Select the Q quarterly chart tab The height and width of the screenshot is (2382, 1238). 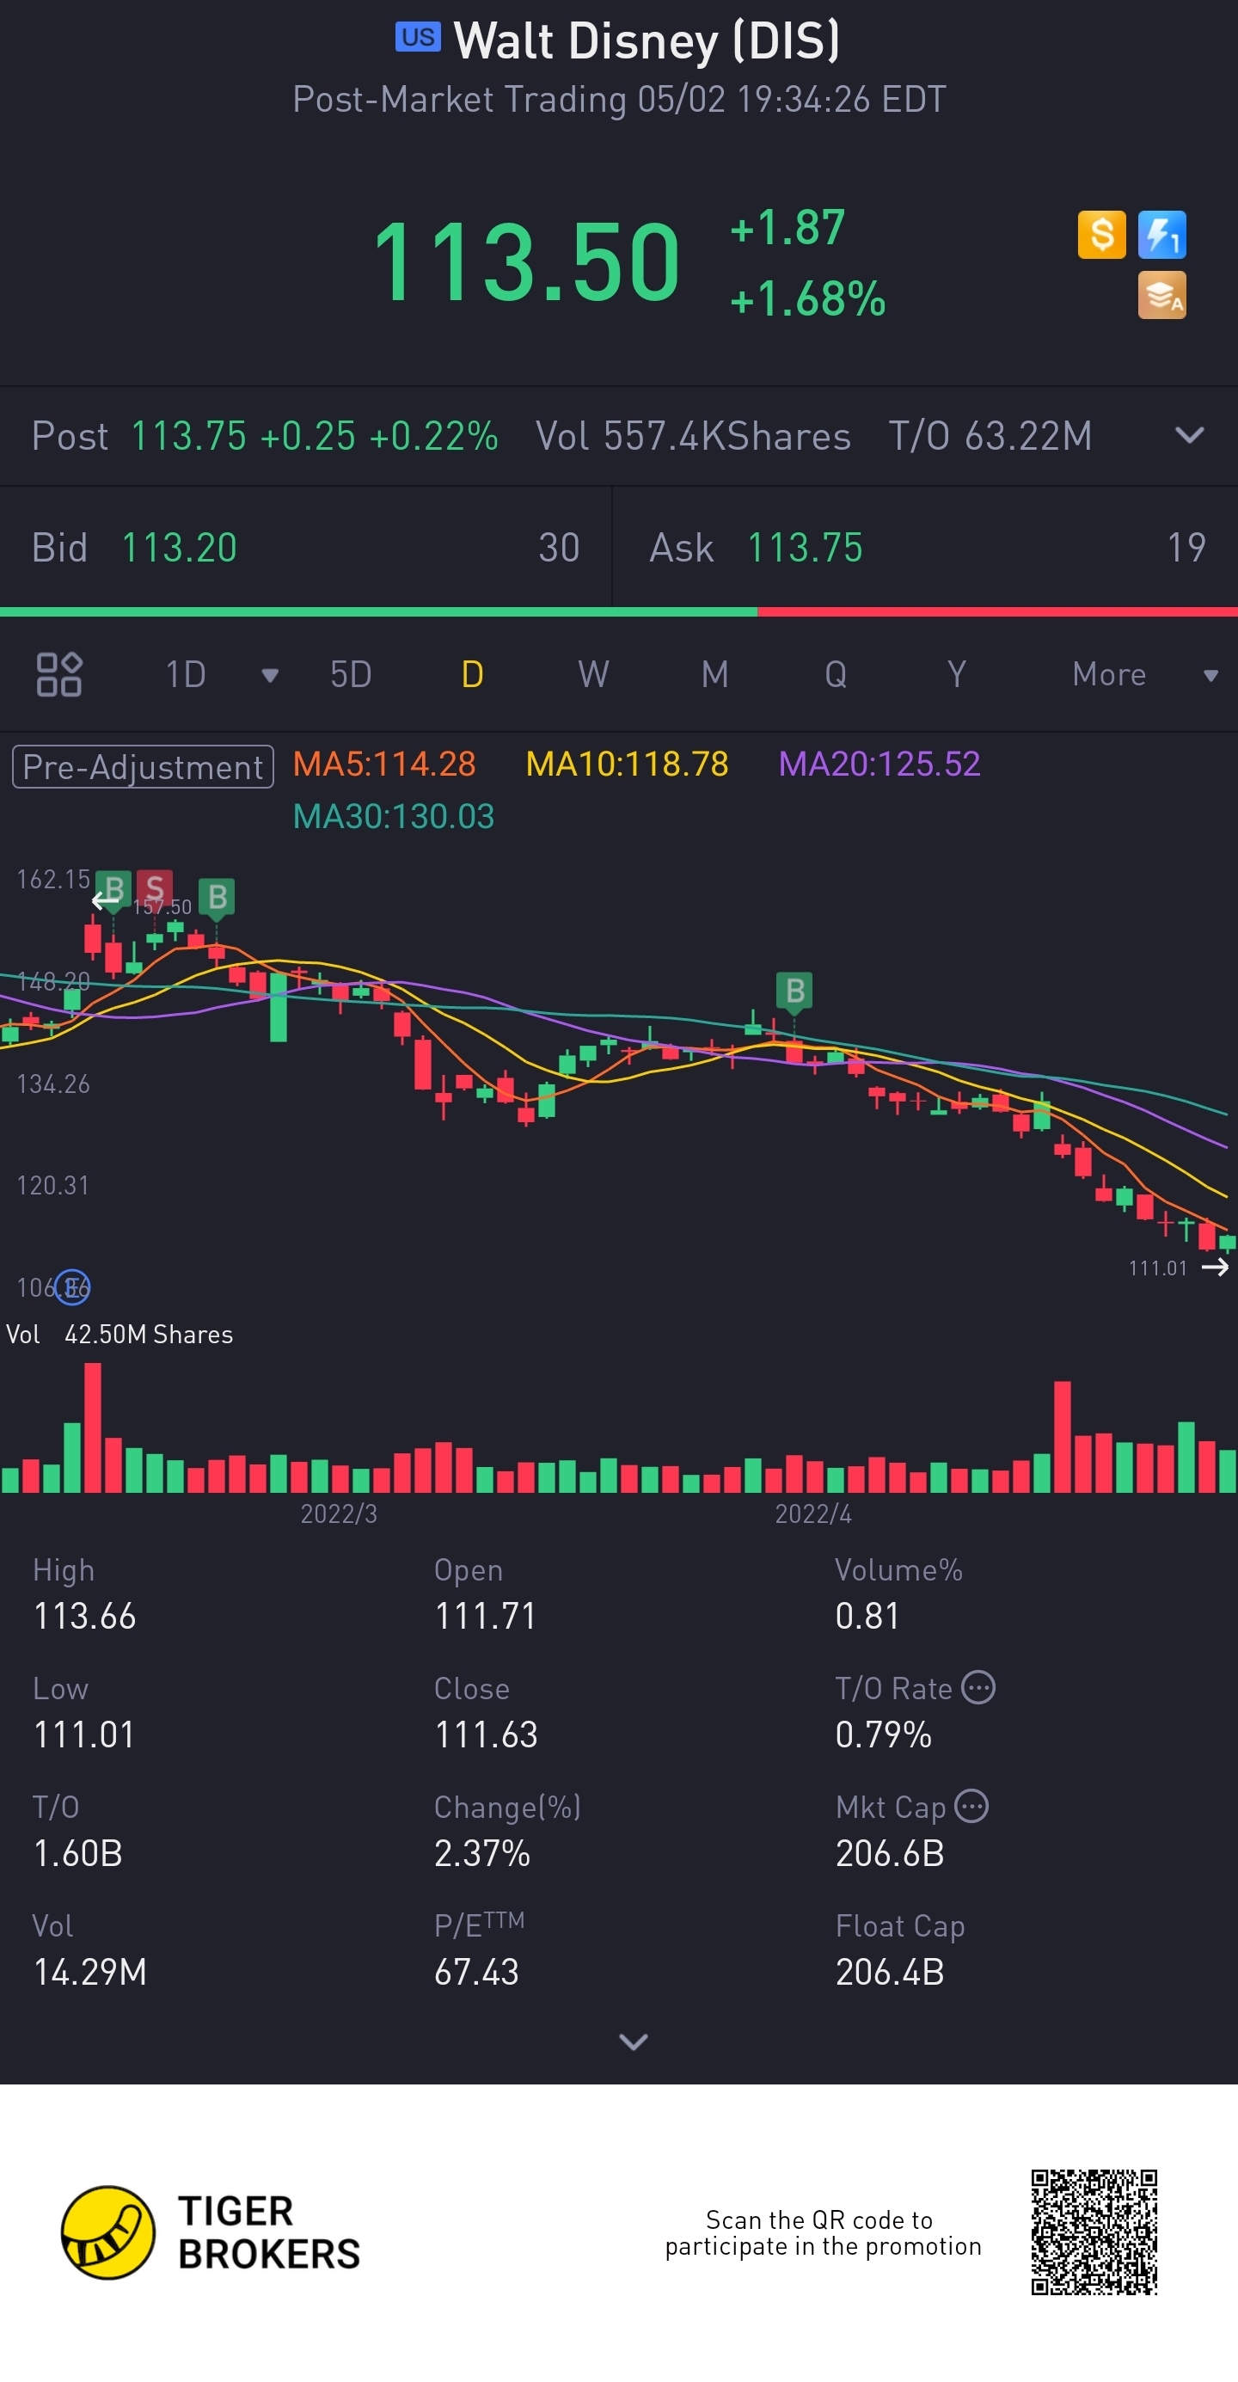[836, 675]
